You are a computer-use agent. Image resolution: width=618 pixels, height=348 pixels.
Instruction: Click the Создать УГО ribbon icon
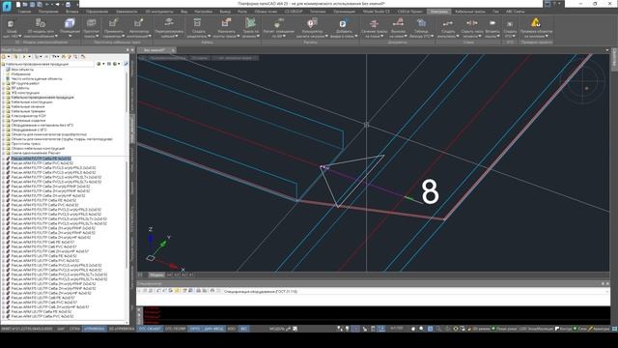click(510, 24)
